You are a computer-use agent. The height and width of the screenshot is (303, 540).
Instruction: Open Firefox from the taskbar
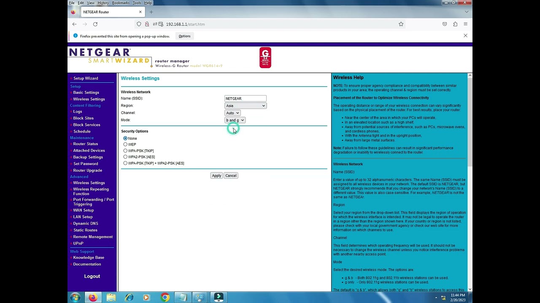(93, 298)
